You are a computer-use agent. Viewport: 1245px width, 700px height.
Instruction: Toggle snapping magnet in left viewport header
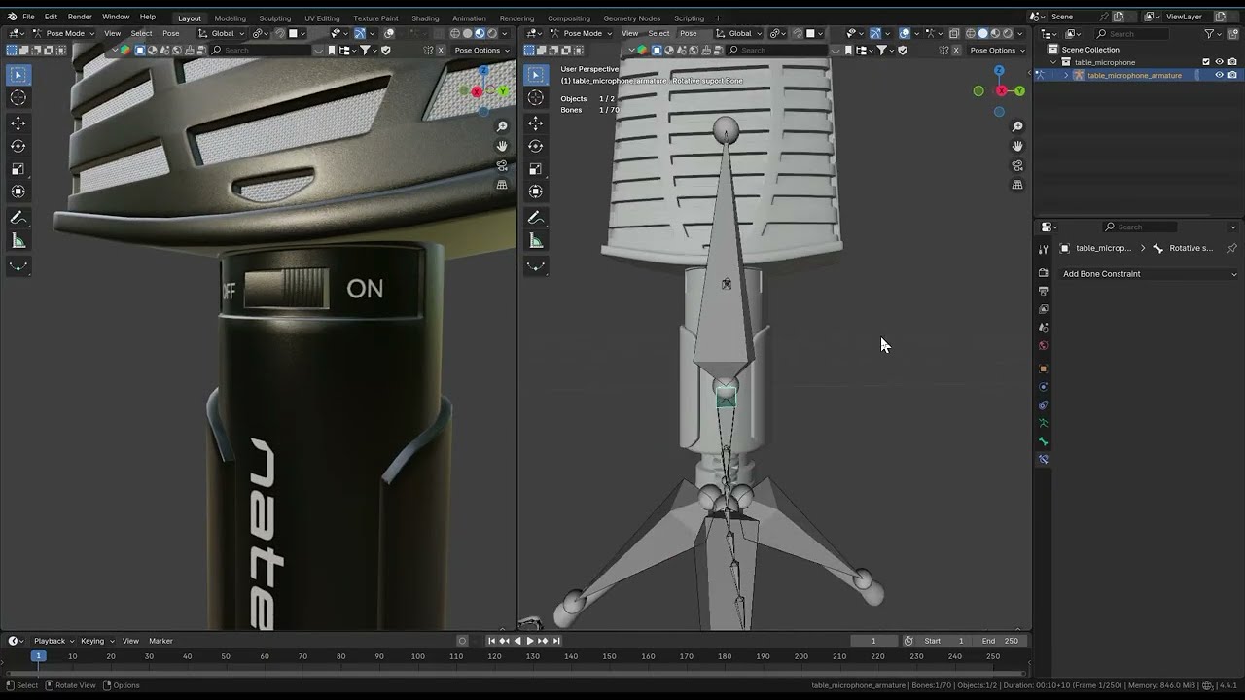[x=280, y=33]
